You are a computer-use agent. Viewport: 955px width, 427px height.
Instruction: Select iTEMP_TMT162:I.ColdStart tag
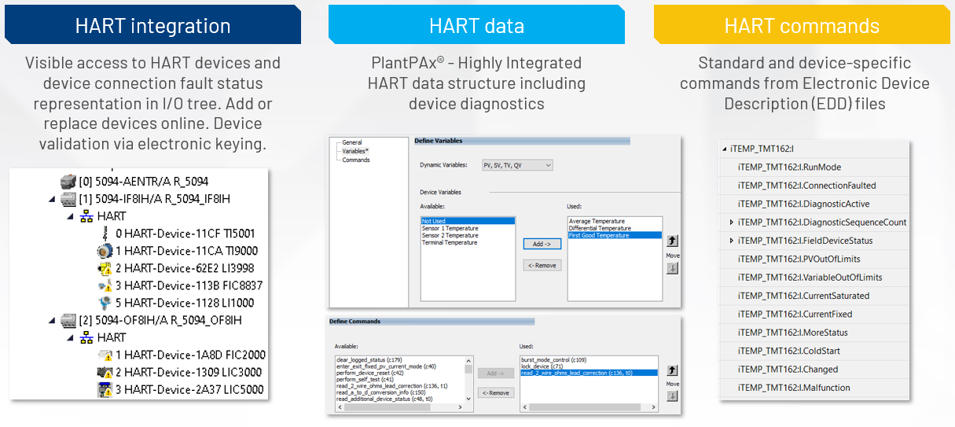(x=814, y=351)
